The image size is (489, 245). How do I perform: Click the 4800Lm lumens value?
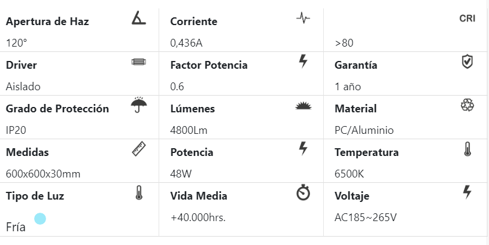coord(189,130)
